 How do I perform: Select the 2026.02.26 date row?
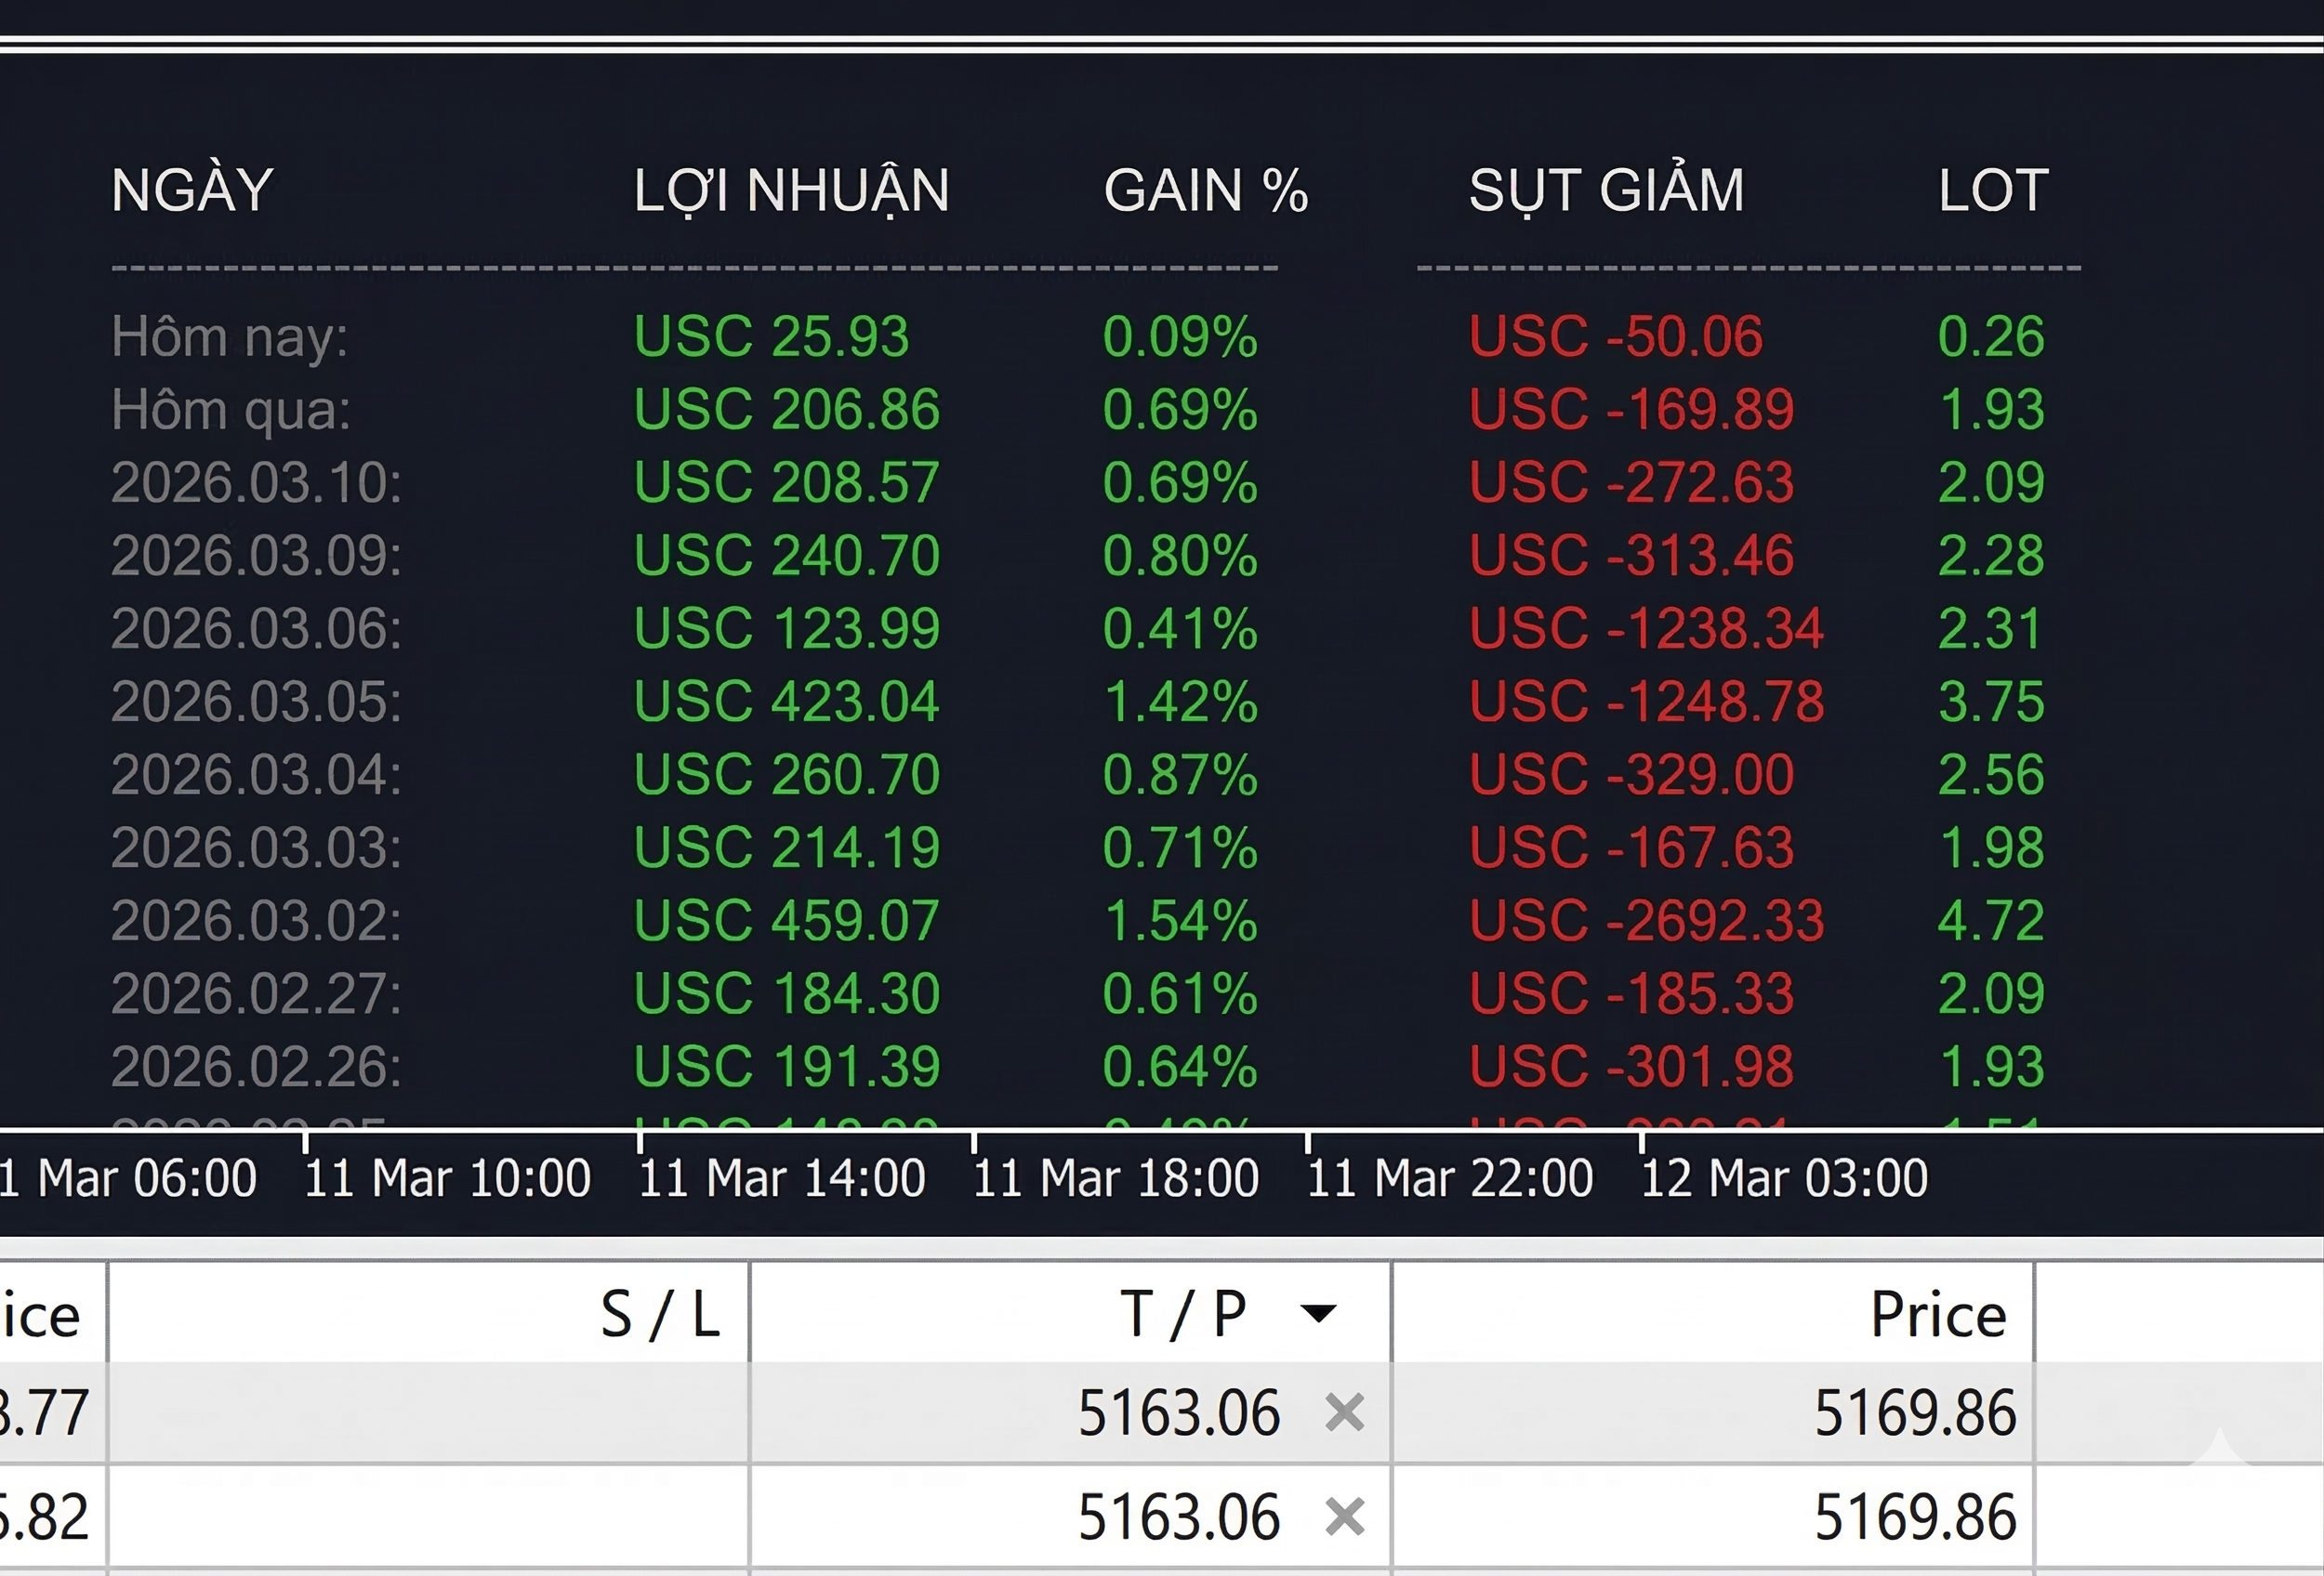tap(256, 1067)
